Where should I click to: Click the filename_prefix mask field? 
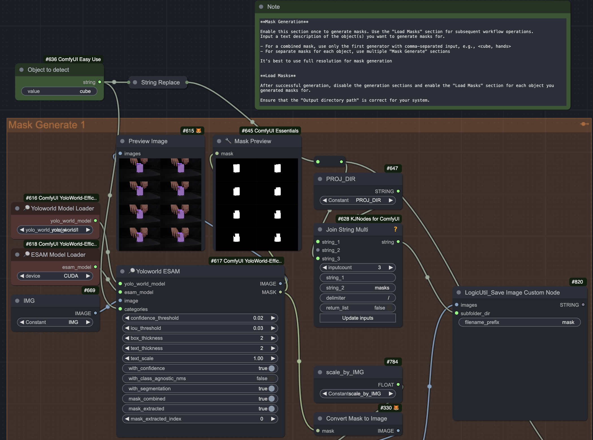[519, 322]
